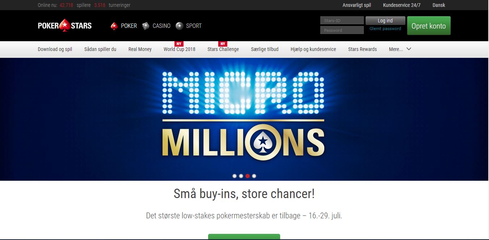Click the PokerStars logo

coord(65,26)
